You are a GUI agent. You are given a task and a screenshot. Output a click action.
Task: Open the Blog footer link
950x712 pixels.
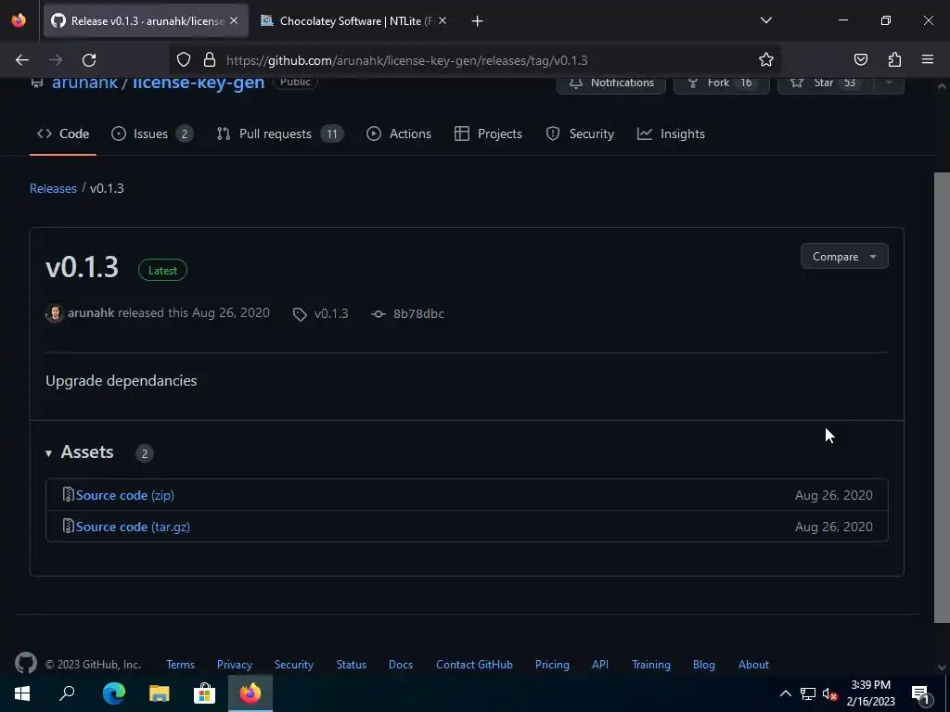pyautogui.click(x=703, y=664)
